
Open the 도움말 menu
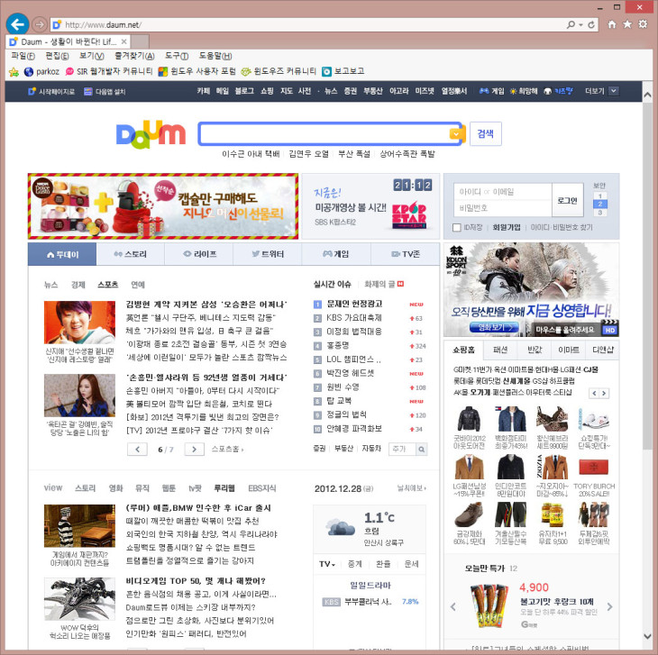point(215,56)
